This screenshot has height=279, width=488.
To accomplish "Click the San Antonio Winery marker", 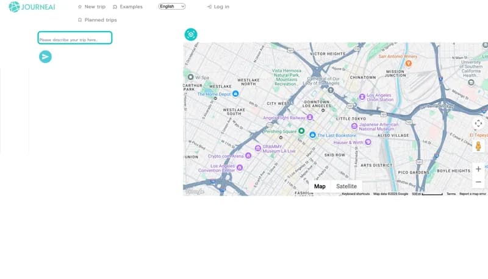I will [408, 63].
